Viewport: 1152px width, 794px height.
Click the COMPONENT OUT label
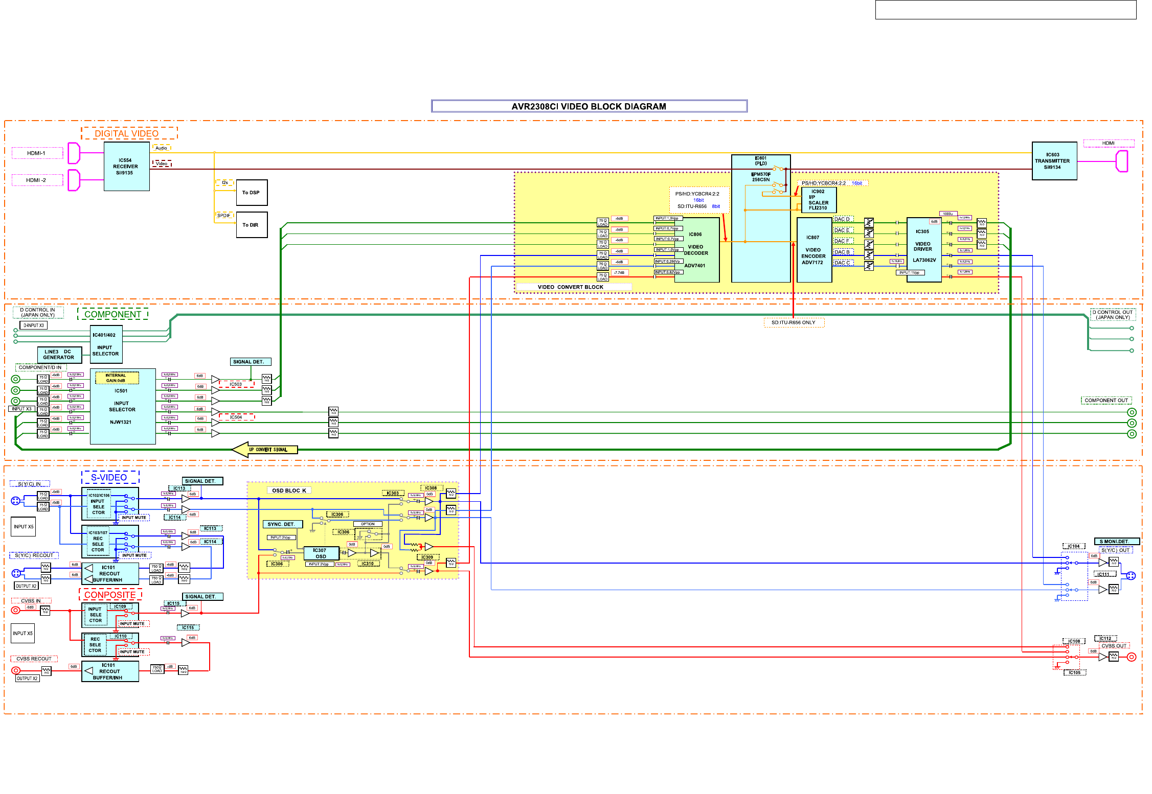point(1106,400)
